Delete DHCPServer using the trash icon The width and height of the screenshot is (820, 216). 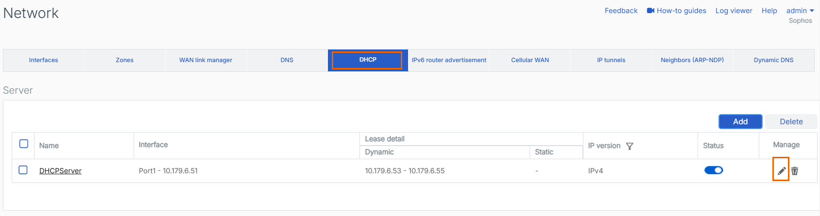coord(795,171)
